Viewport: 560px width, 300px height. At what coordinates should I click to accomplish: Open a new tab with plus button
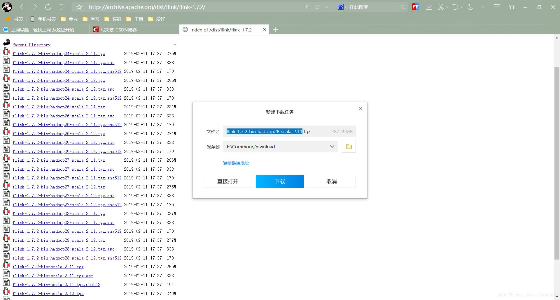276,30
